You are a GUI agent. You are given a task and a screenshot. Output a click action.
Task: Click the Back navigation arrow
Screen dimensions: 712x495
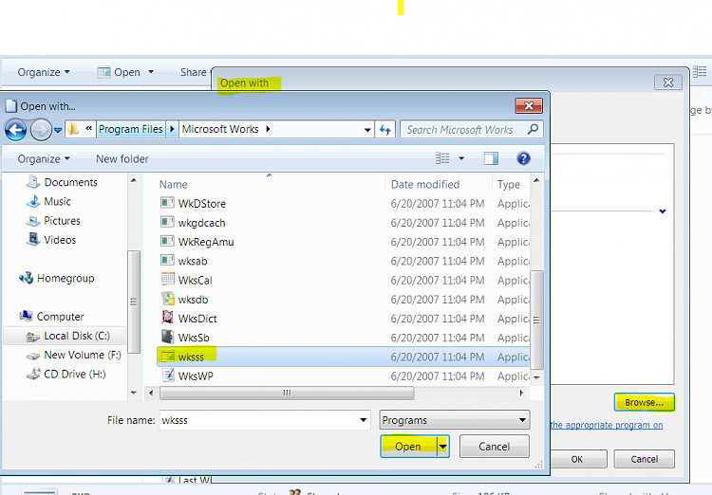tap(15, 130)
